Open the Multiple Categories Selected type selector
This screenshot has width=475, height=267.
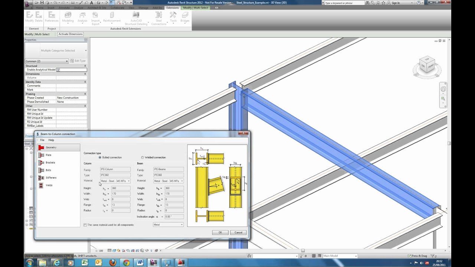pos(56,50)
